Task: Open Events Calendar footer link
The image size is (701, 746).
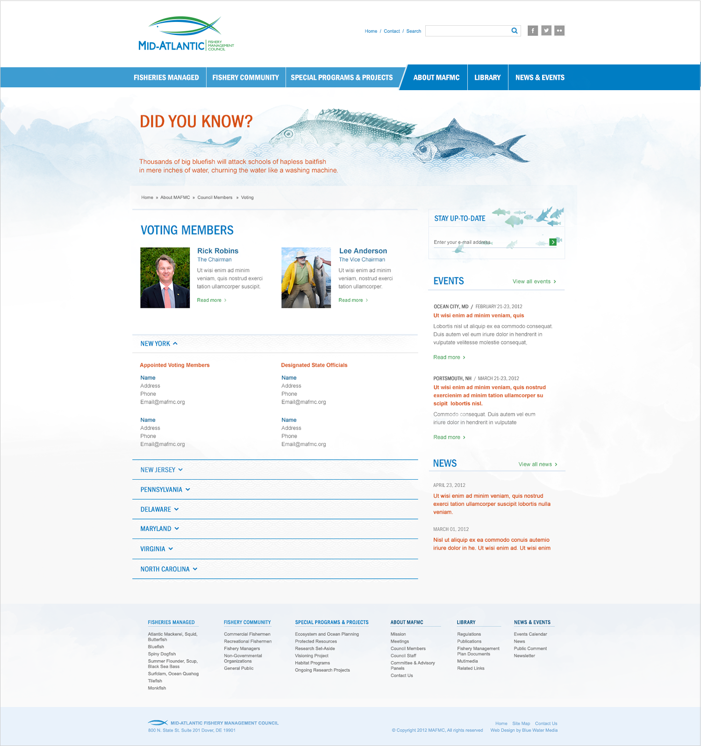Action: 530,634
